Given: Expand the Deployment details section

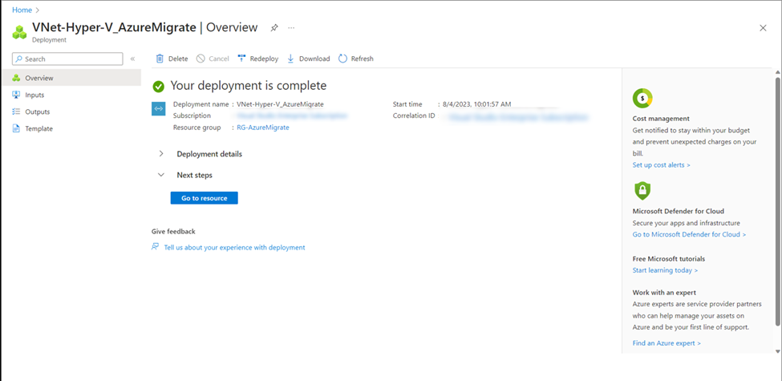Looking at the screenshot, I should coord(160,153).
